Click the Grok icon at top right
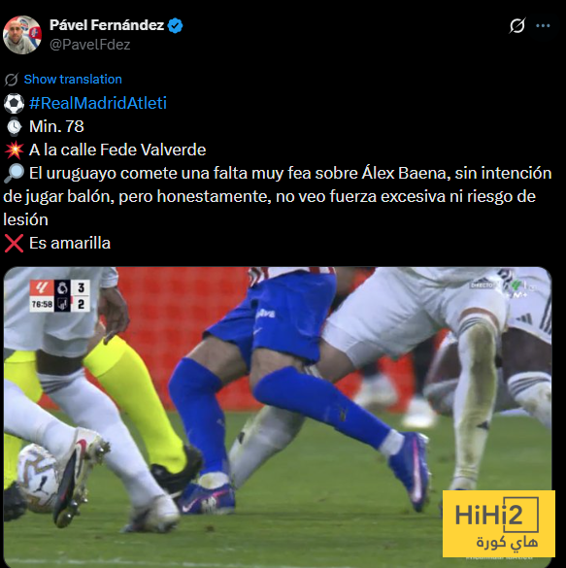The image size is (566, 568). pyautogui.click(x=517, y=25)
